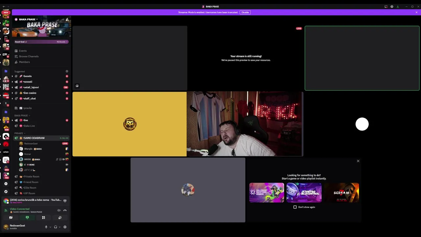421x237 pixels.
Task: Open the red server icon under 32 badge
Action: coord(6,144)
